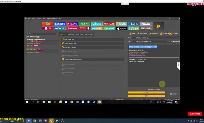Click the magnifier search icon in model filter
The image size is (204, 123).
(57, 34)
